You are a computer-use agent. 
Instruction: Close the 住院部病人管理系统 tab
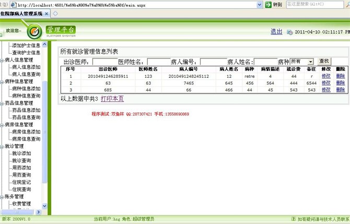(46, 14)
